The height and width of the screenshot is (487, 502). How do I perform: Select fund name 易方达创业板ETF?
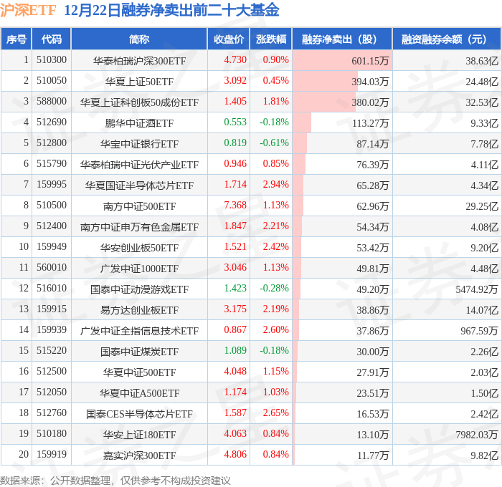(139, 310)
